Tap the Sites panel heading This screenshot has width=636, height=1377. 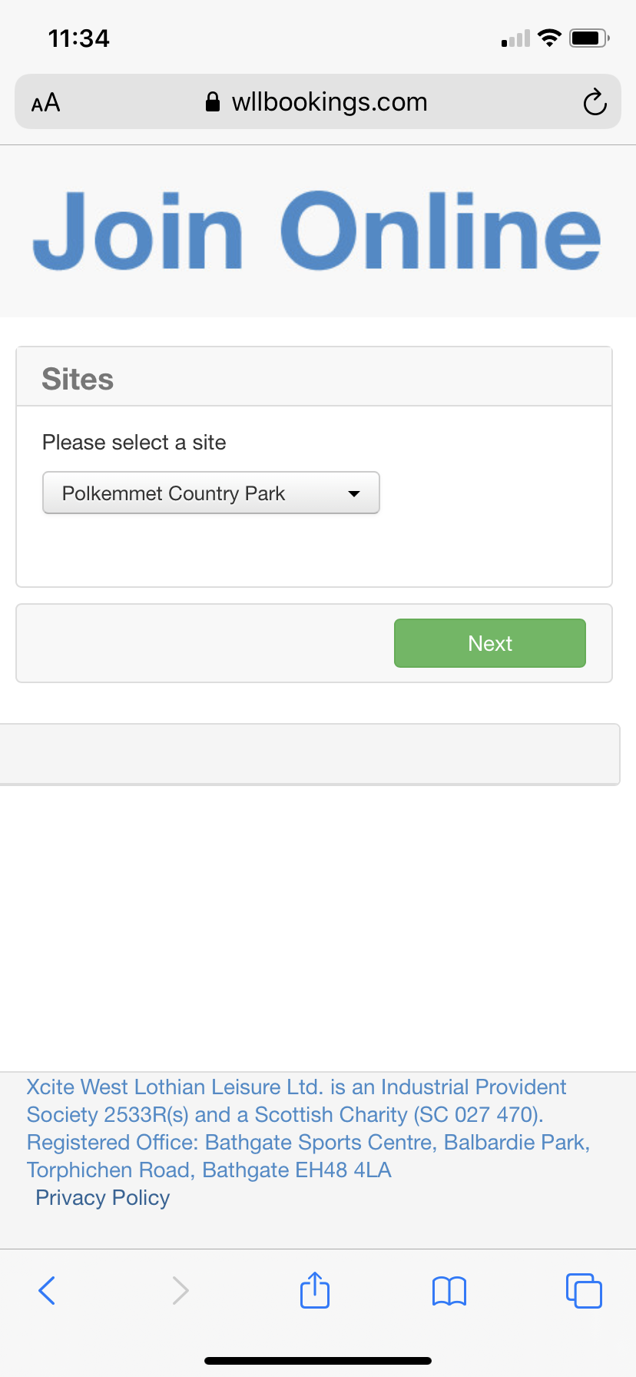78,379
